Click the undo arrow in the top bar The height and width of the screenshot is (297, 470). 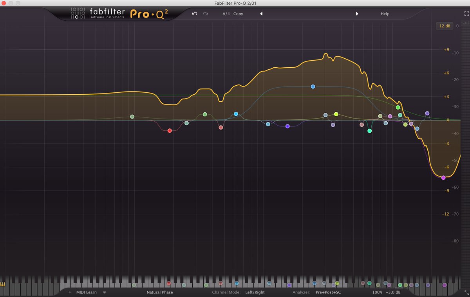click(x=195, y=14)
